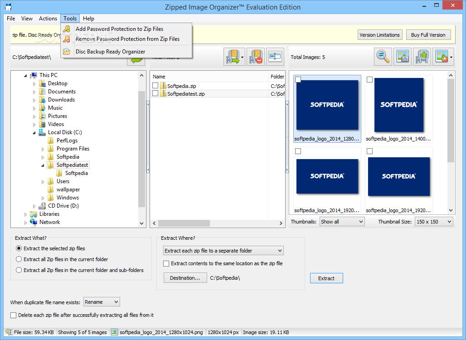466x340 pixels.
Task: Collapse the Local Disk (C:) tree node
Action: click(34, 132)
